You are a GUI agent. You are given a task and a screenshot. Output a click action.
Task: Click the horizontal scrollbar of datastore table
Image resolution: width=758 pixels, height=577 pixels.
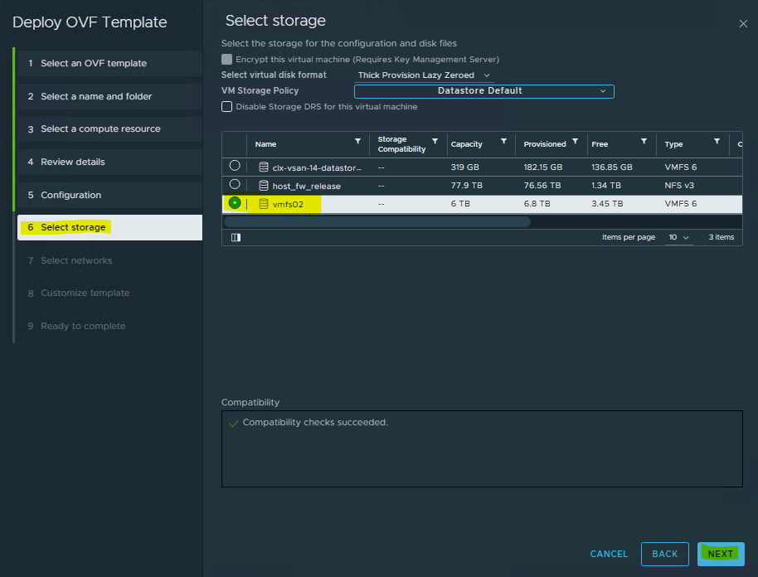[377, 222]
